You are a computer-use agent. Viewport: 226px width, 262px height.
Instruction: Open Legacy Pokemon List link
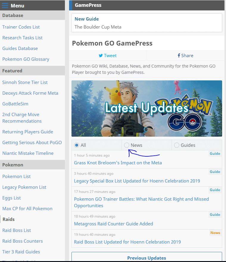(x=24, y=187)
